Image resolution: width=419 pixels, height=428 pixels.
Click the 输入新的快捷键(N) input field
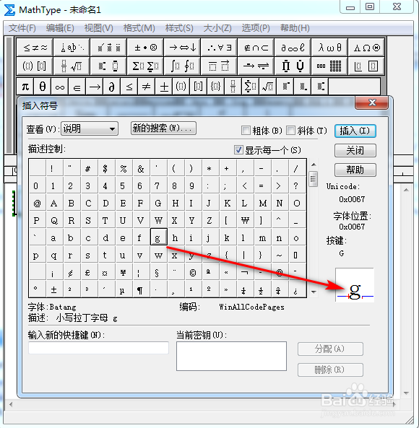click(98, 348)
